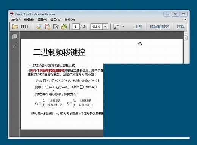Image resolution: width=197 pixels, height=145 pixels.
Task: Click the vertical scrollbar thumb
Action: pos(186,38)
